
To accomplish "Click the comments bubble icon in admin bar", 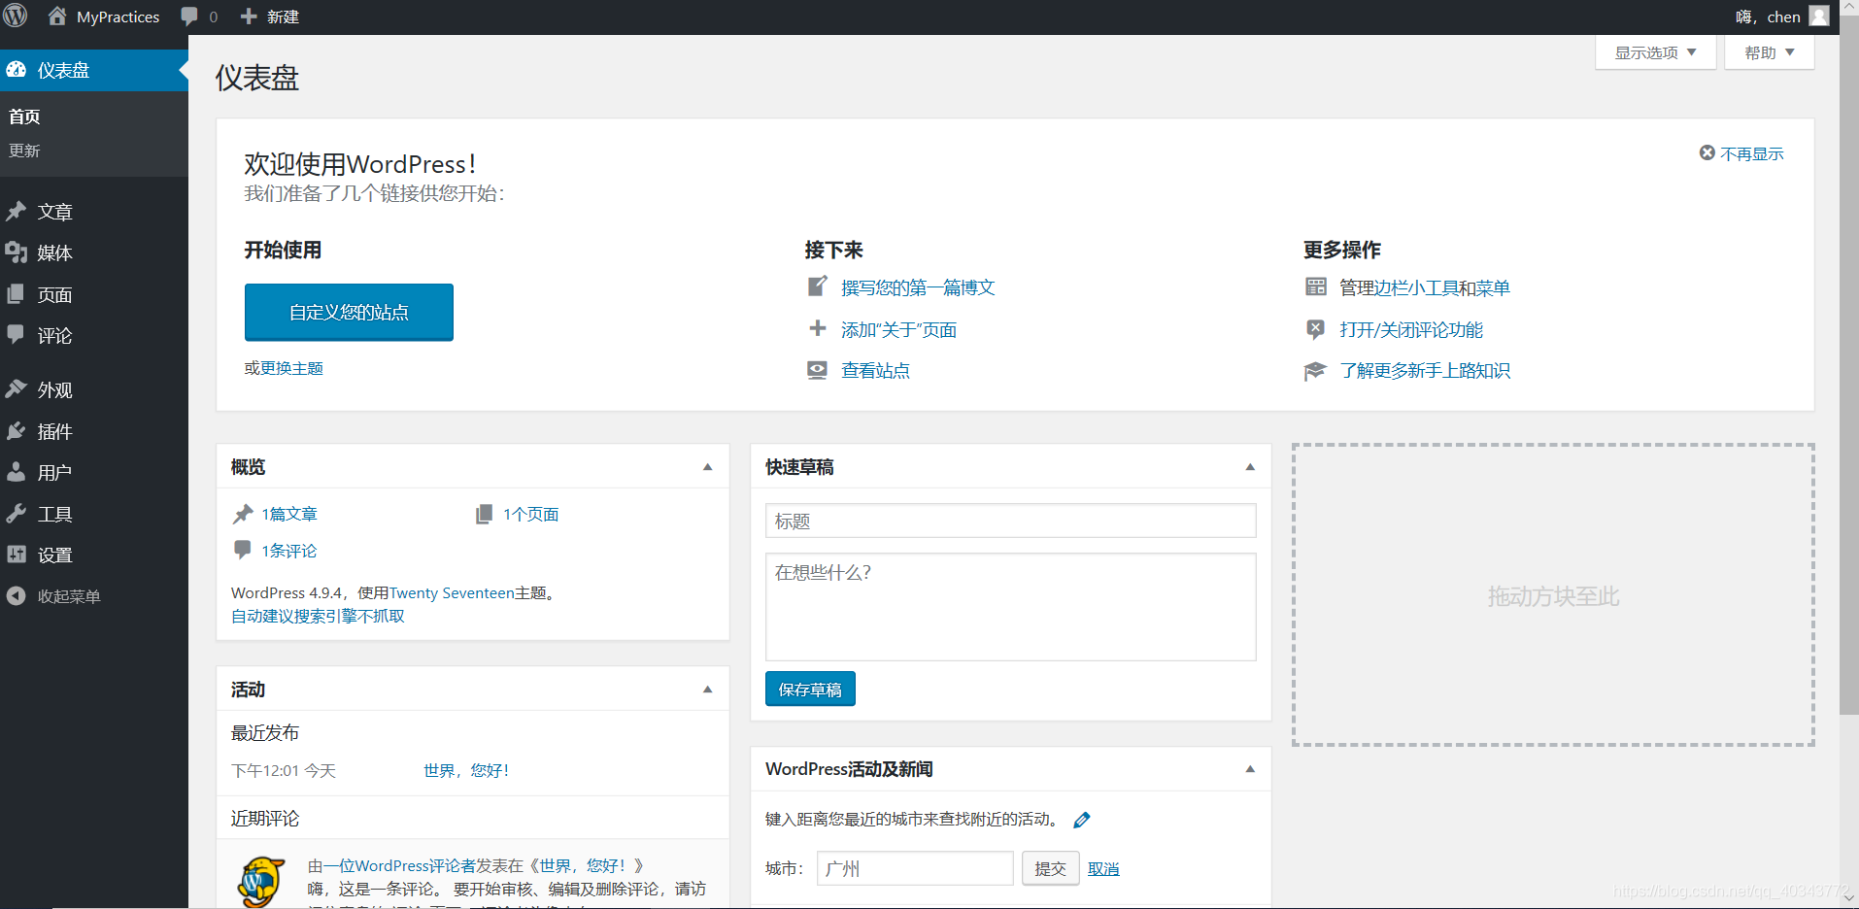I will (x=189, y=17).
